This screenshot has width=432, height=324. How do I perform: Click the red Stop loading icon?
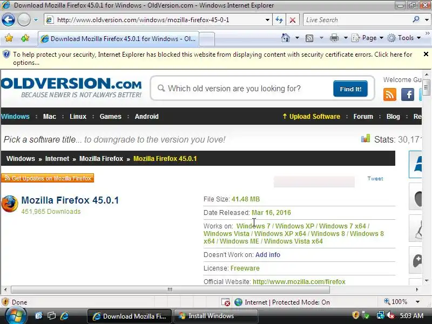point(293,20)
